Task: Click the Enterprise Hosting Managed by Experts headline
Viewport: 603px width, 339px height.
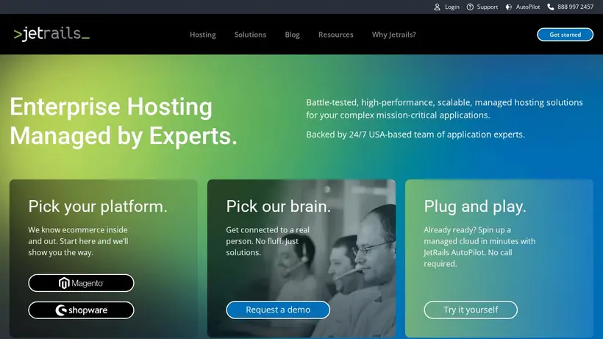Action: coord(124,121)
